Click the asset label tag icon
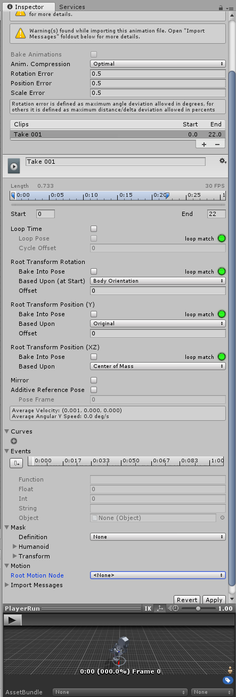Viewport: 236px width, 697px height. click(x=227, y=680)
